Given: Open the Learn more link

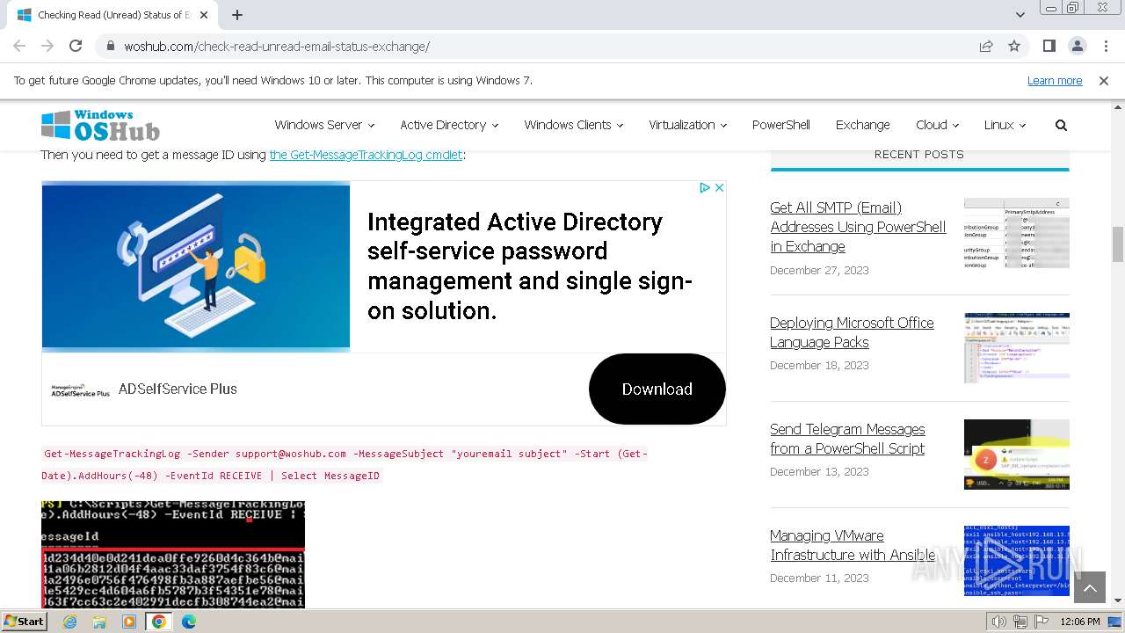Looking at the screenshot, I should click(1055, 81).
